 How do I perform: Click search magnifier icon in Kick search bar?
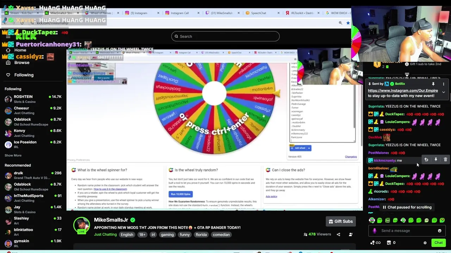[176, 37]
